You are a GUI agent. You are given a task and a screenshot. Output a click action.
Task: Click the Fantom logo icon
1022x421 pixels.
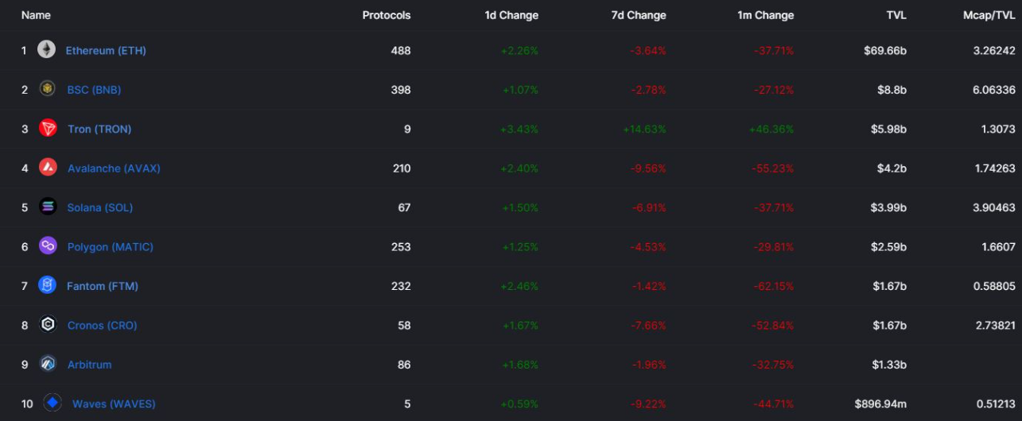(48, 285)
